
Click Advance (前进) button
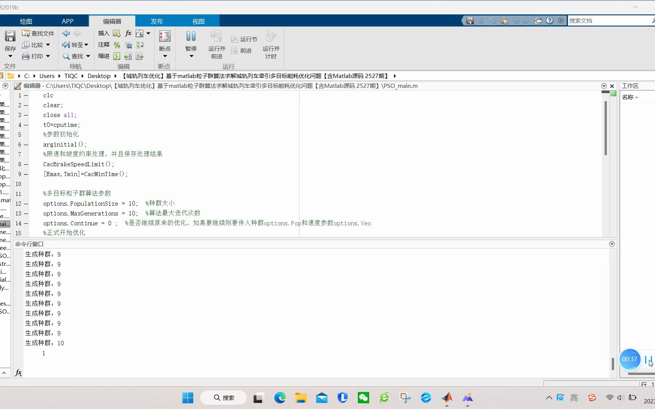pyautogui.click(x=241, y=50)
